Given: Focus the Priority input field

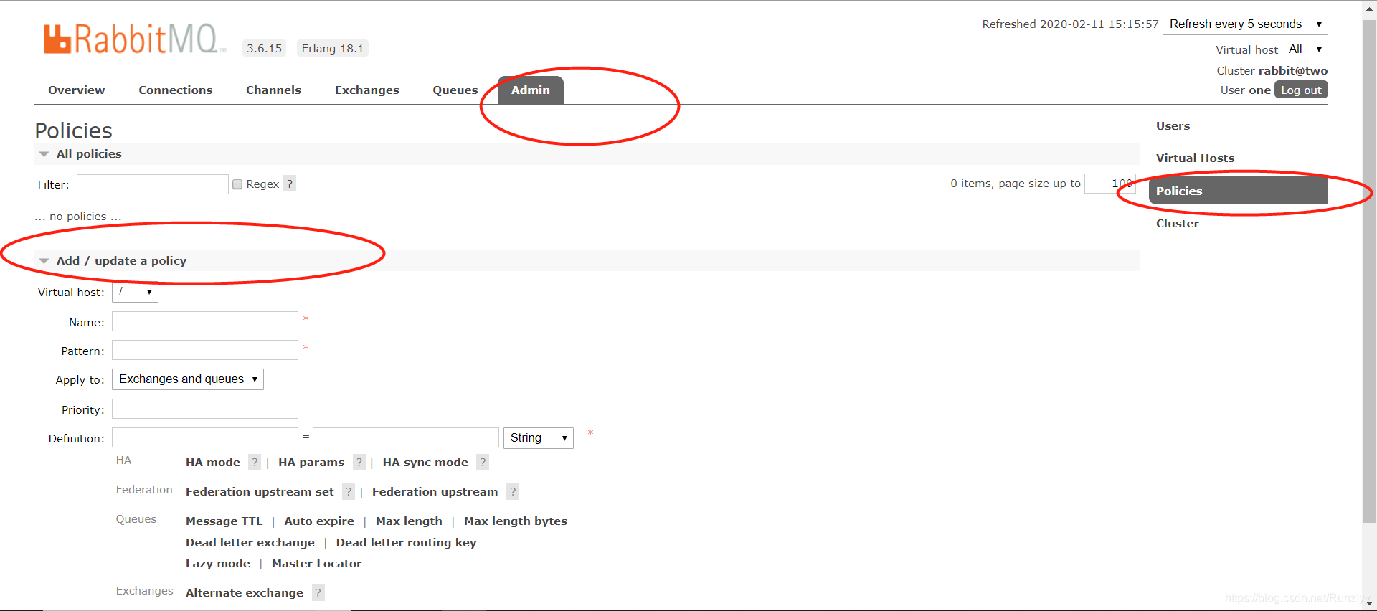Looking at the screenshot, I should click(x=205, y=409).
